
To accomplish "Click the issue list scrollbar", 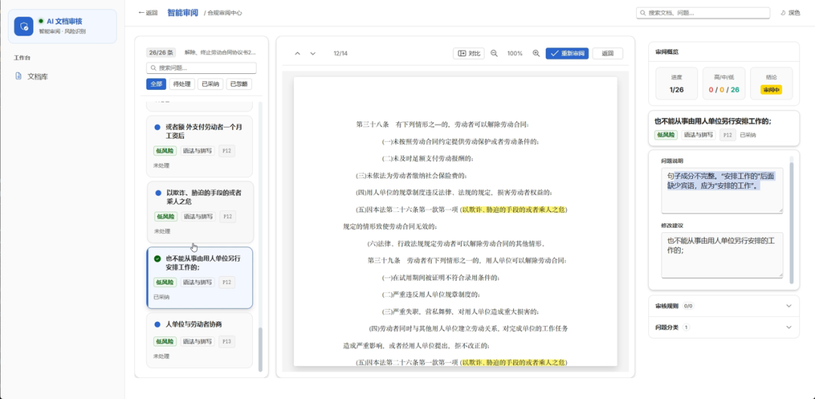I will 260,349.
